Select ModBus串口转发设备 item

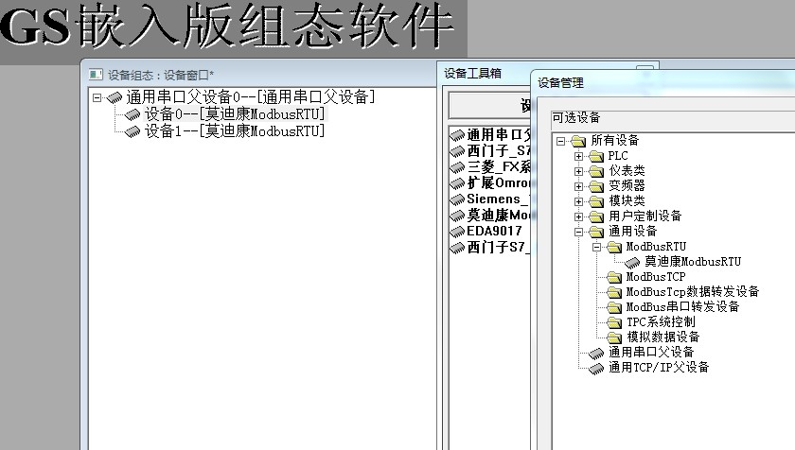[683, 306]
